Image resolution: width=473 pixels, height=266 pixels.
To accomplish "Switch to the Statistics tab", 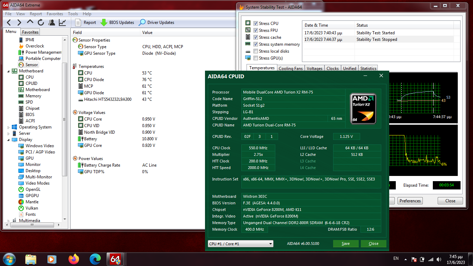I will (x=368, y=68).
